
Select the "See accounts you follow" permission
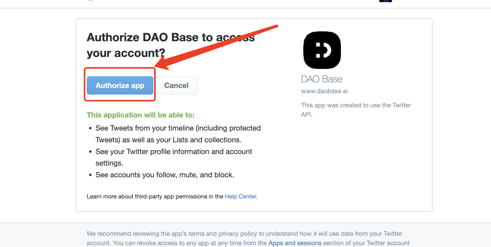(165, 175)
